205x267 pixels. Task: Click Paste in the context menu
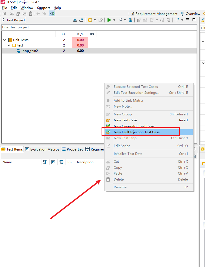click(149, 173)
